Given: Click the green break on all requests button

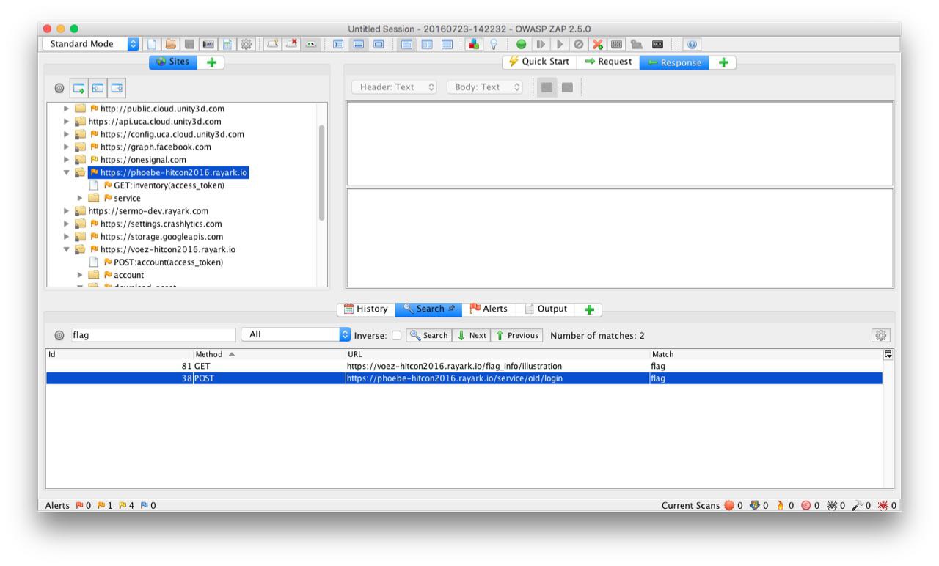Looking at the screenshot, I should 521,44.
